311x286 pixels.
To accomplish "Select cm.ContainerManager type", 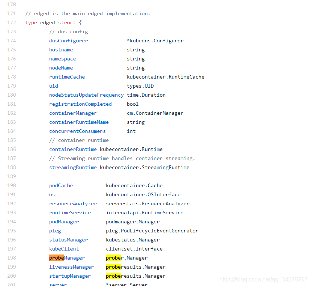I will [155, 113].
